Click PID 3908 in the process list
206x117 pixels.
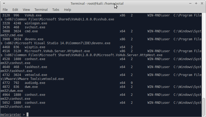click(x=6, y=39)
